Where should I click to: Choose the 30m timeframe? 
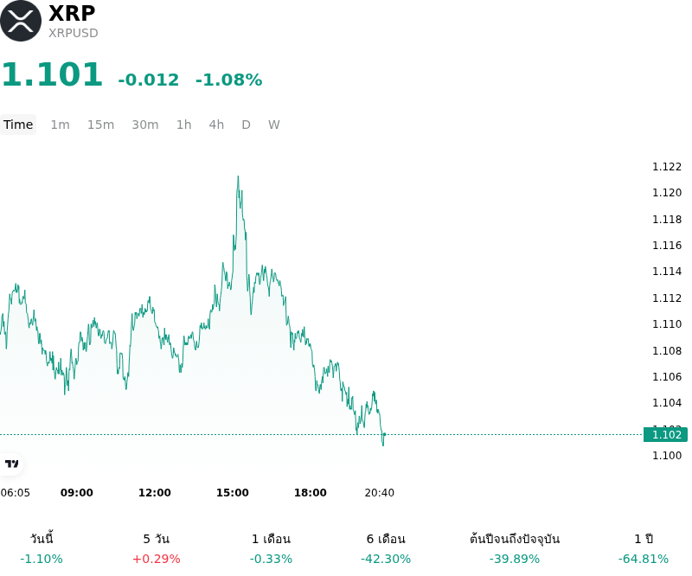tap(145, 125)
